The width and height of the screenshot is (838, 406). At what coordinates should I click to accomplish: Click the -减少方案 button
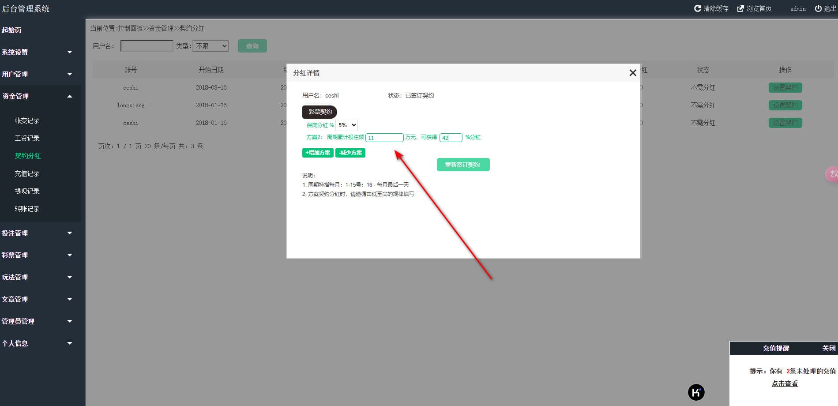tap(350, 153)
